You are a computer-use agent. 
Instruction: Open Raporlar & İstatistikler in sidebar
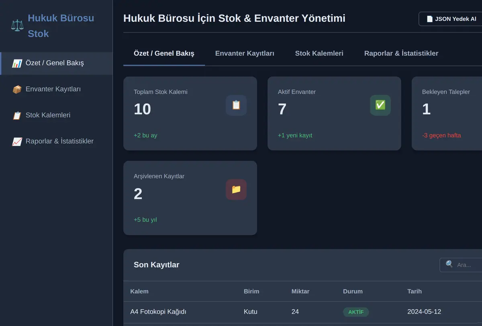coord(56,141)
